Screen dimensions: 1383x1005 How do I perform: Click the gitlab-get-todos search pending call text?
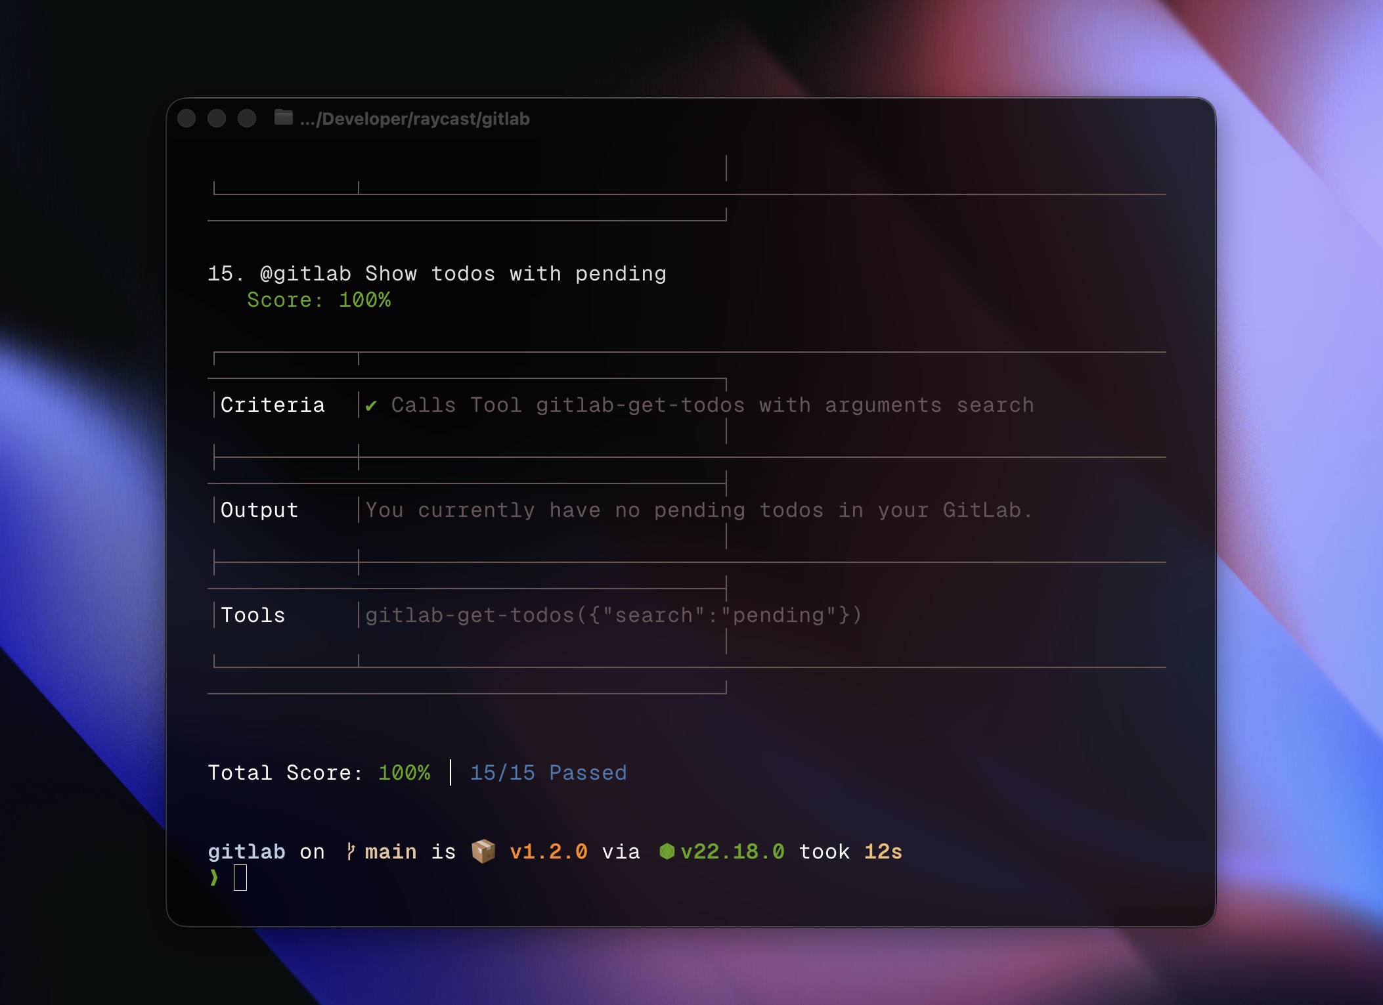613,615
